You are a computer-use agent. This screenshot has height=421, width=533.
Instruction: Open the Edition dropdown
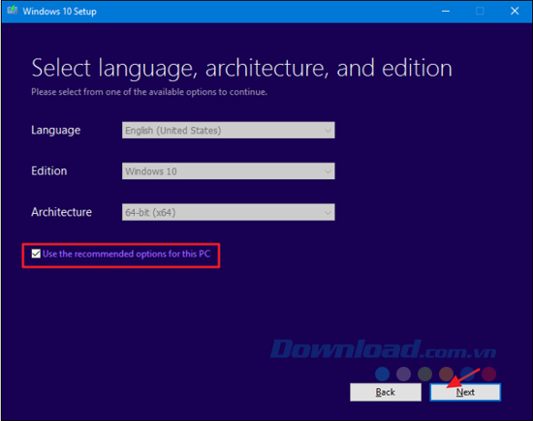coord(228,171)
